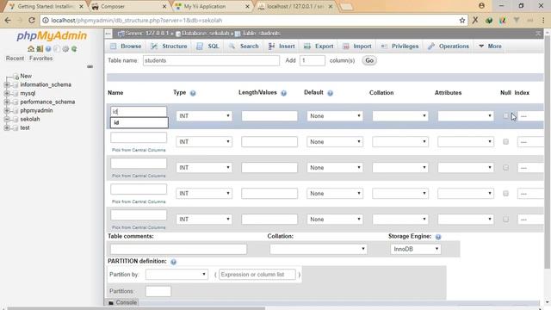The image size is (551, 310).
Task: Click the Type column help icon
Action: tap(193, 93)
